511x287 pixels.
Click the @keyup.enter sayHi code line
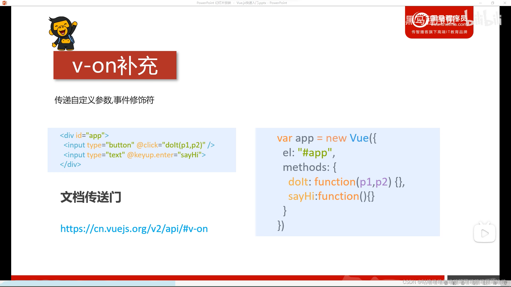tap(134, 155)
